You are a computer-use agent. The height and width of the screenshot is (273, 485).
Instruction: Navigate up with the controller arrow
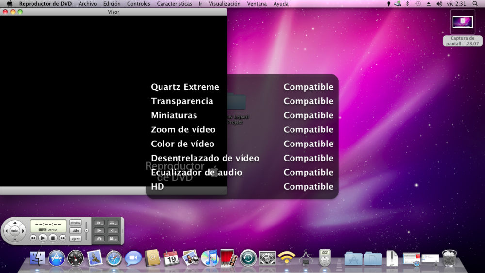15,223
